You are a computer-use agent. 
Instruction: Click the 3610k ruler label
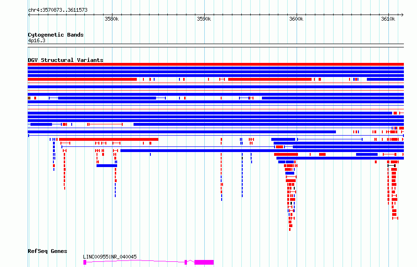[x=388, y=19]
